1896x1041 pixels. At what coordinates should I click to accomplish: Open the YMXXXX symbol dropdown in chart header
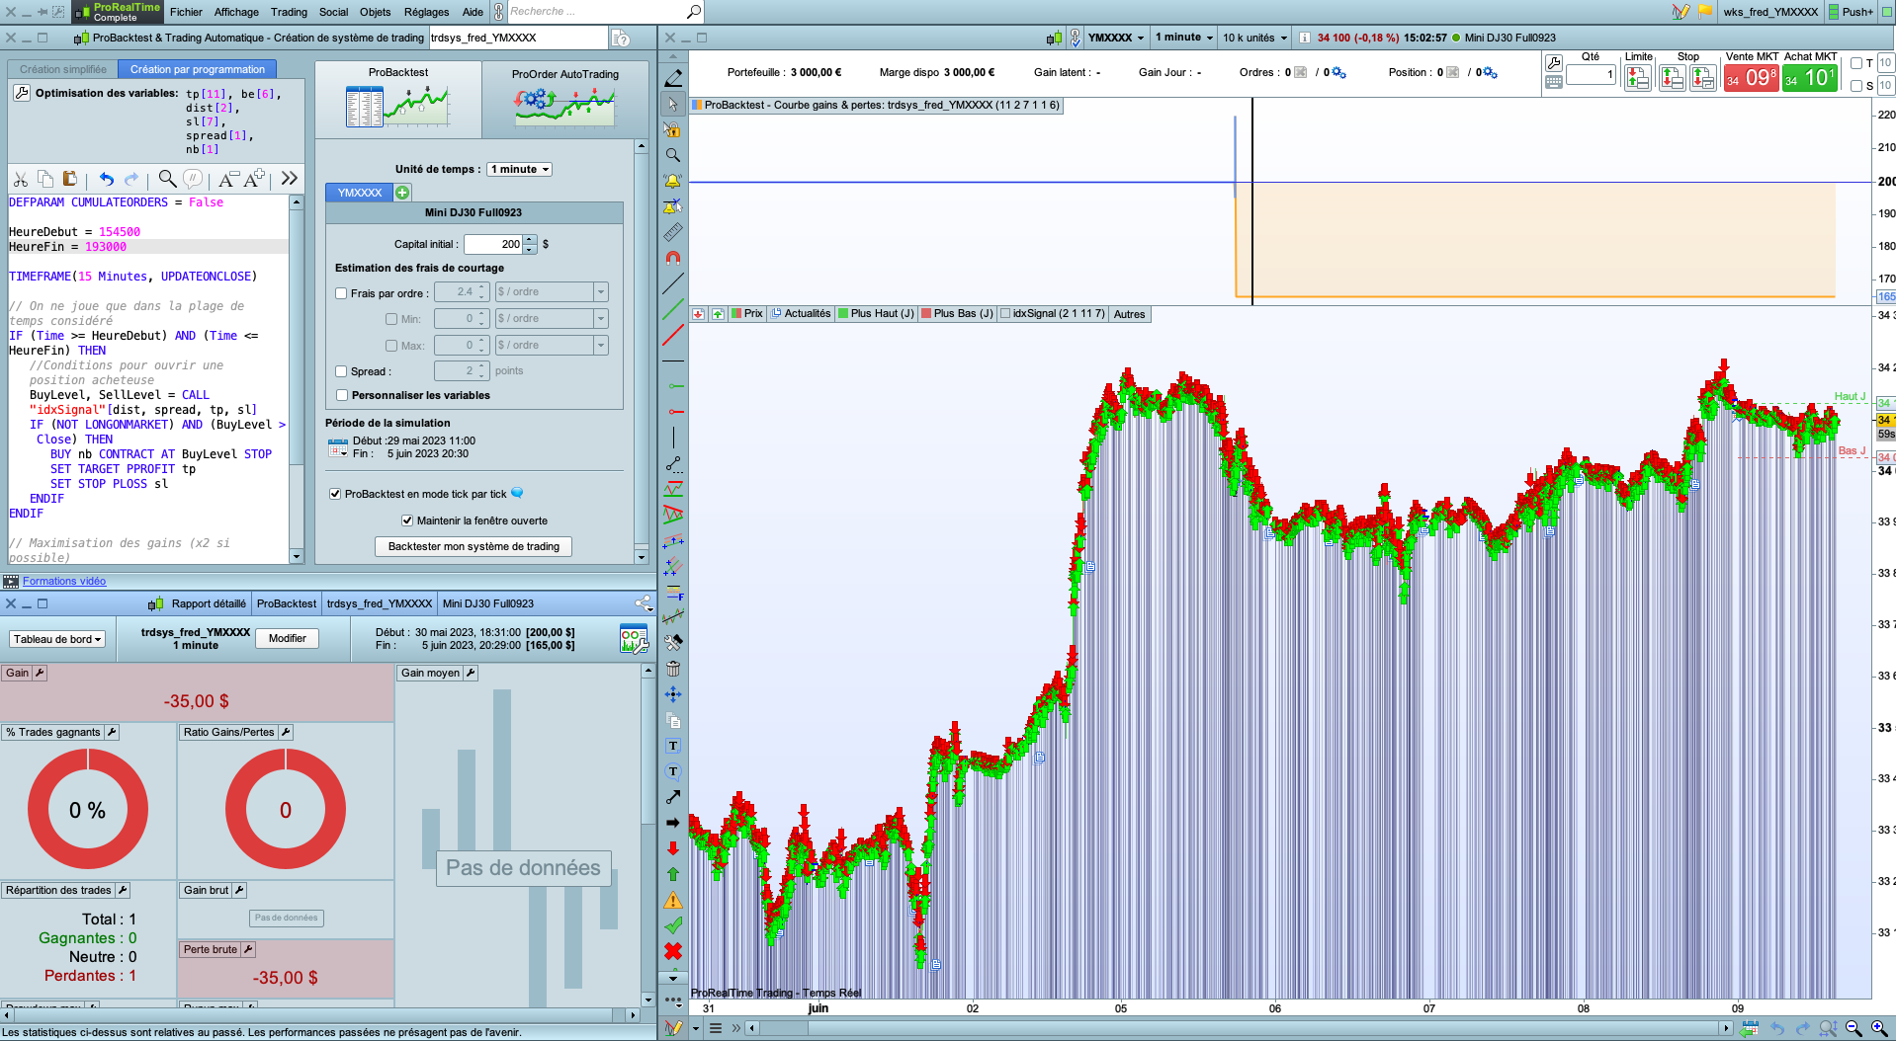[x=1115, y=38]
